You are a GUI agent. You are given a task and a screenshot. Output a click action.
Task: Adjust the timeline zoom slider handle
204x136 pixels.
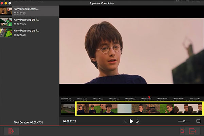tap(184, 121)
